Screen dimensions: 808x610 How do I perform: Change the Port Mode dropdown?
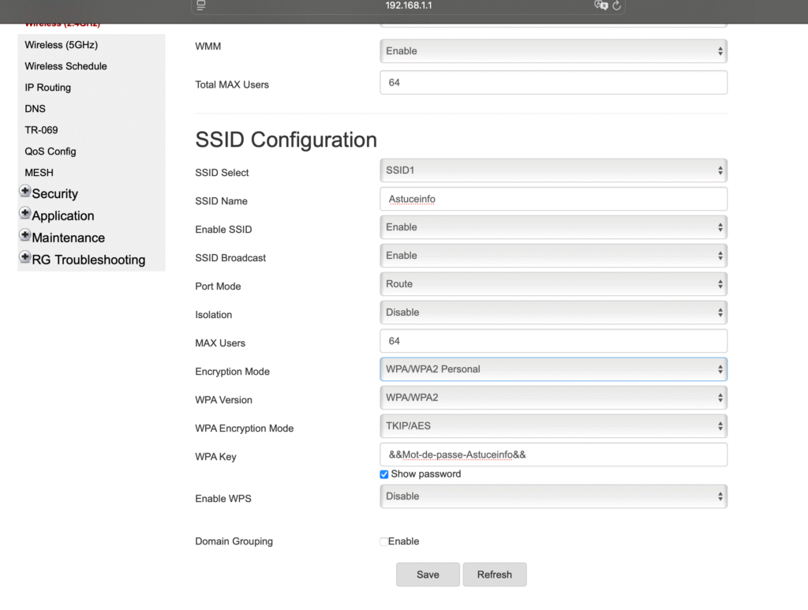[x=553, y=284]
